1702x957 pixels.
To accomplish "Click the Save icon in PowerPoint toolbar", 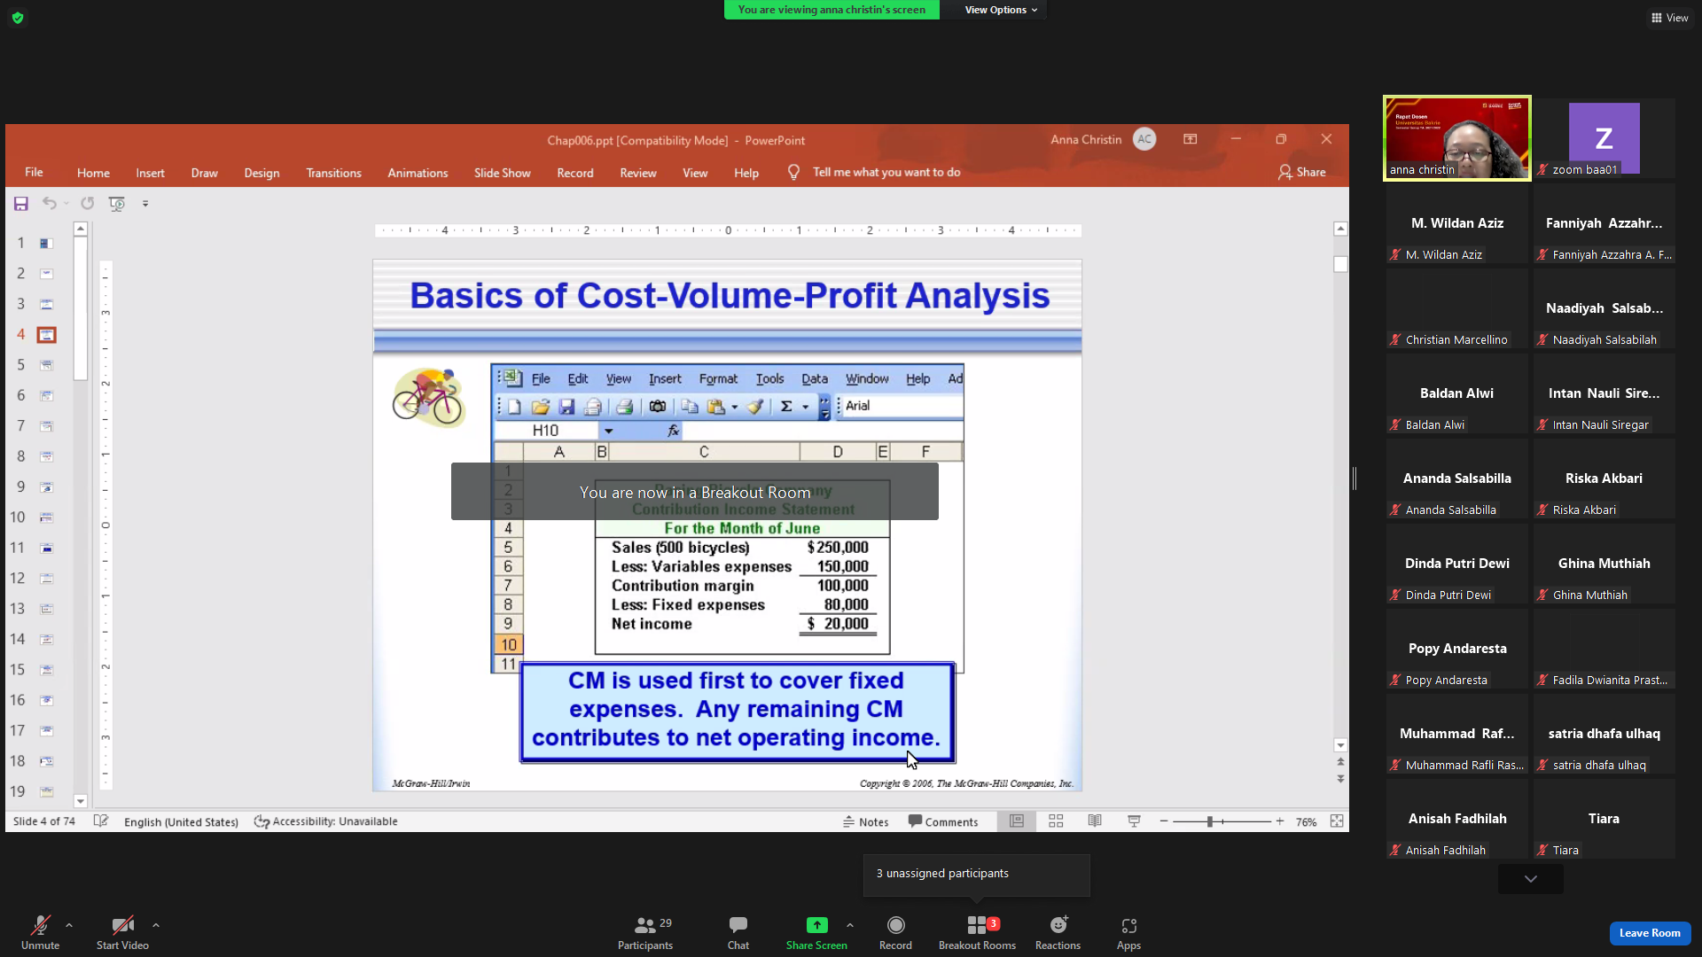I will (21, 204).
